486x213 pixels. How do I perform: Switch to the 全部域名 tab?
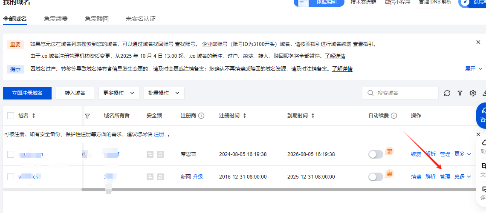click(15, 19)
